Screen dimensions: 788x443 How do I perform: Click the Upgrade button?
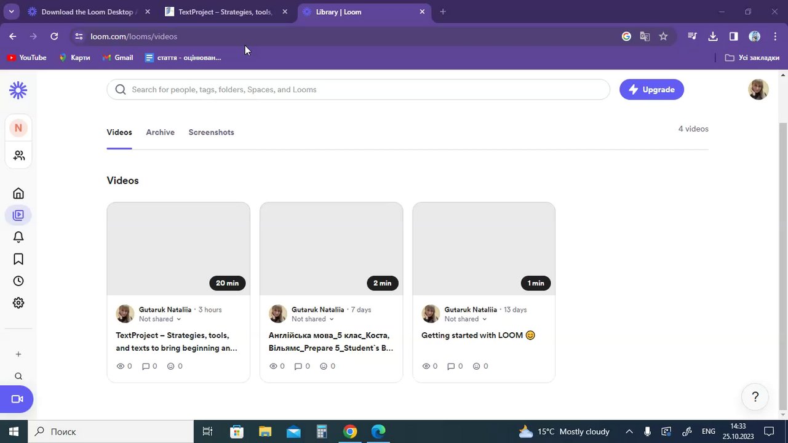pos(651,89)
